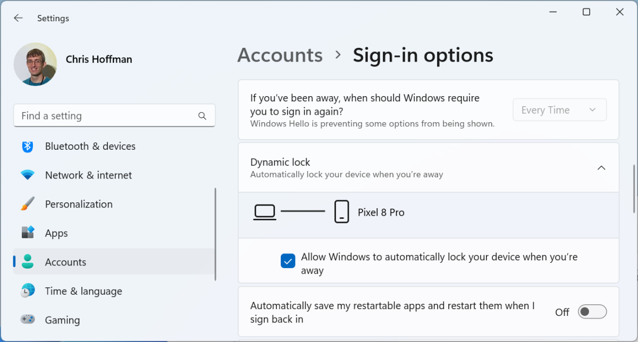
Task: Click the Gaming controller icon
Action: (x=28, y=320)
